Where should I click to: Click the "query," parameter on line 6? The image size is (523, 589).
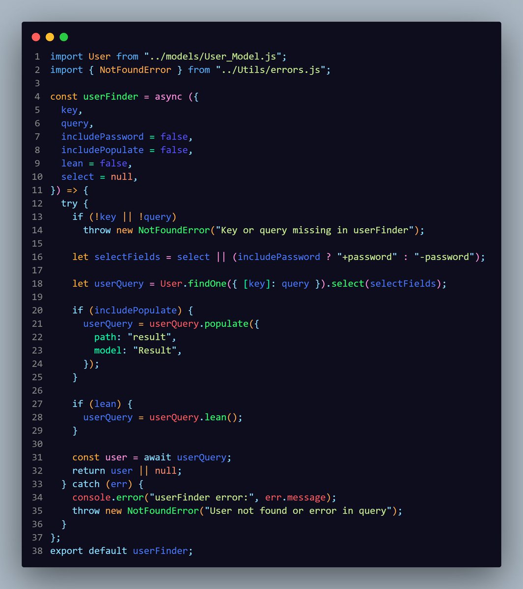[78, 123]
